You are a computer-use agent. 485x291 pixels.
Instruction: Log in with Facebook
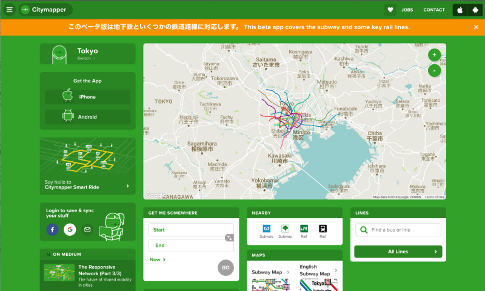pyautogui.click(x=53, y=229)
